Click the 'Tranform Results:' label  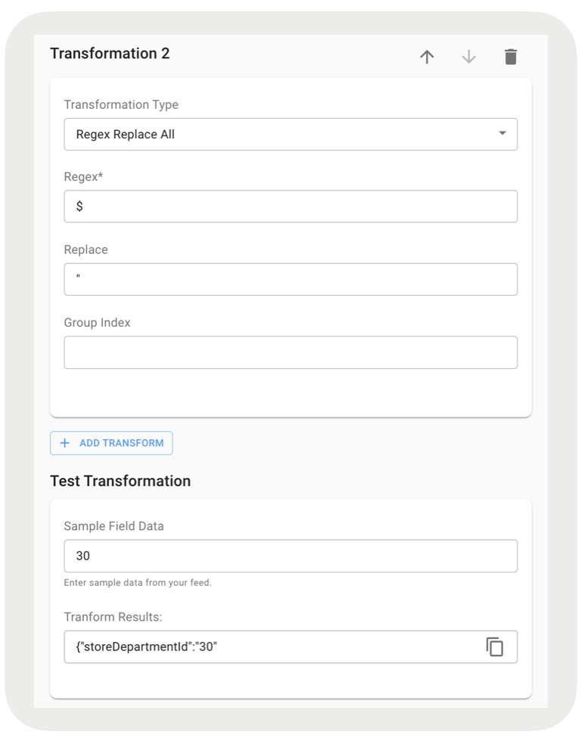113,617
